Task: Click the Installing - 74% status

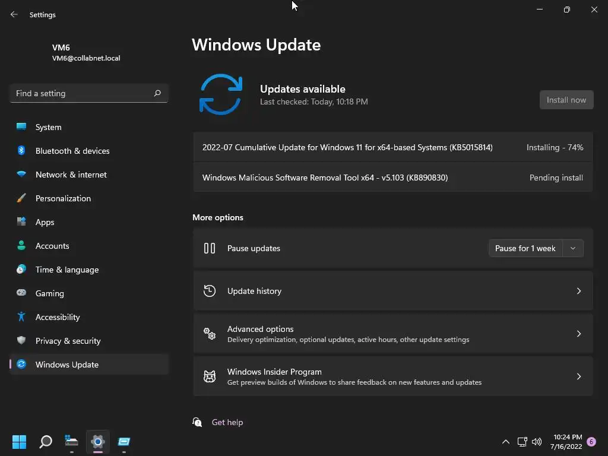Action: coord(555,147)
